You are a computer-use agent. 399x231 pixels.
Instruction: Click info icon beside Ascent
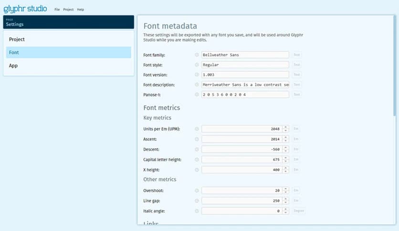click(197, 139)
